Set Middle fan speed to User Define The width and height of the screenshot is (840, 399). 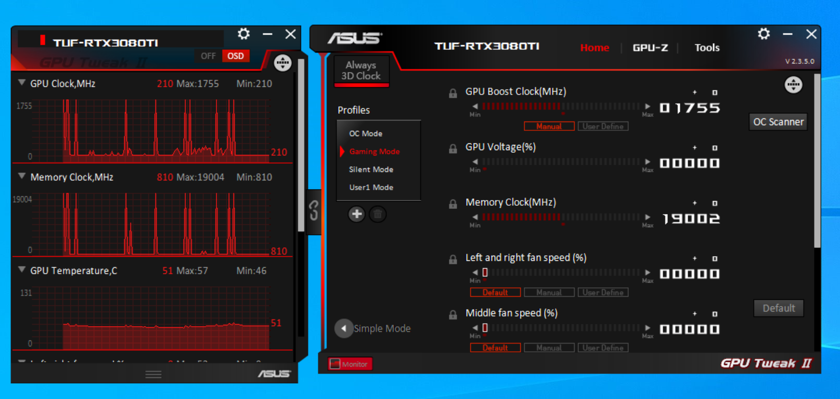click(603, 348)
